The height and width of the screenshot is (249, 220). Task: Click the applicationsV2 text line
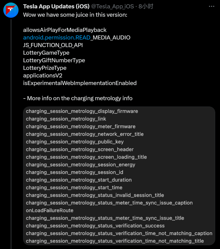pos(43,76)
